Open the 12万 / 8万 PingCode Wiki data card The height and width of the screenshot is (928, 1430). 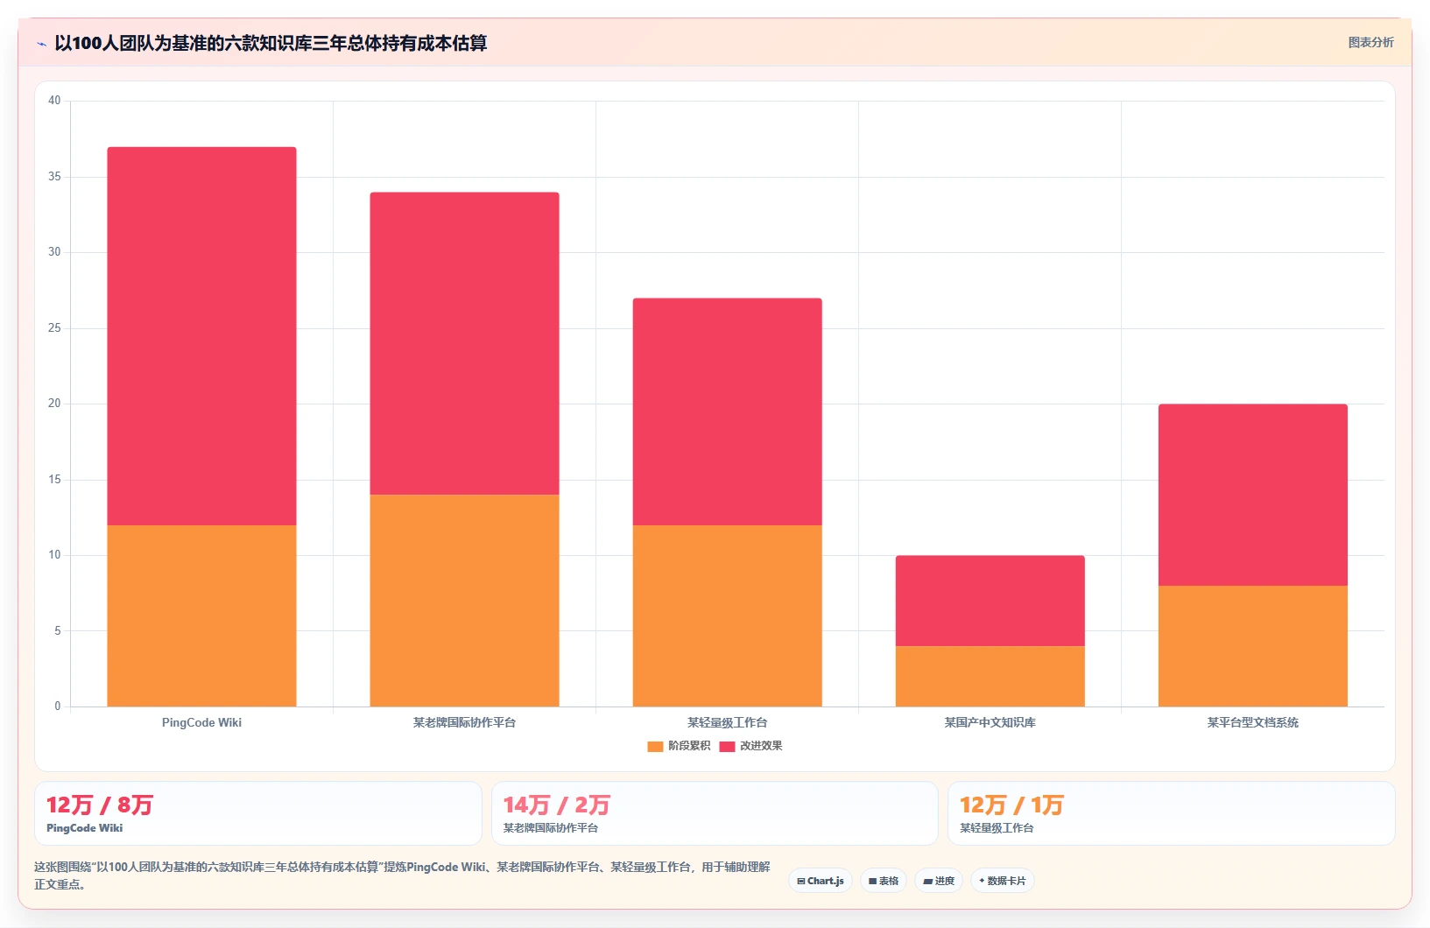258,813
